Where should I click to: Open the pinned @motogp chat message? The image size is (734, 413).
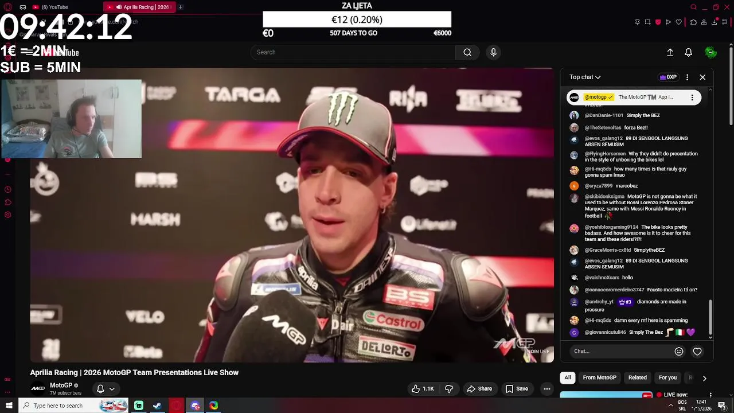(634, 98)
